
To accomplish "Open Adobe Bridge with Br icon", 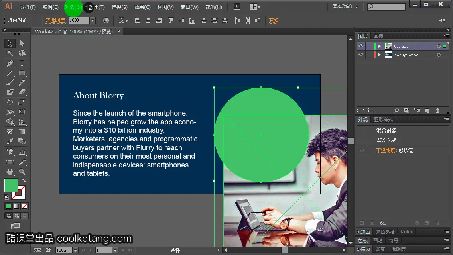I will 237,7.
